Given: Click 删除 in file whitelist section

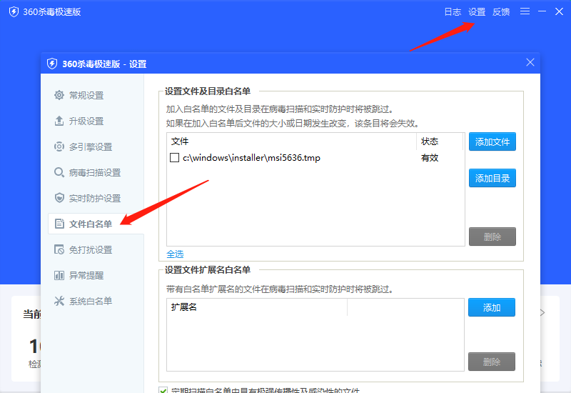Looking at the screenshot, I should [492, 237].
